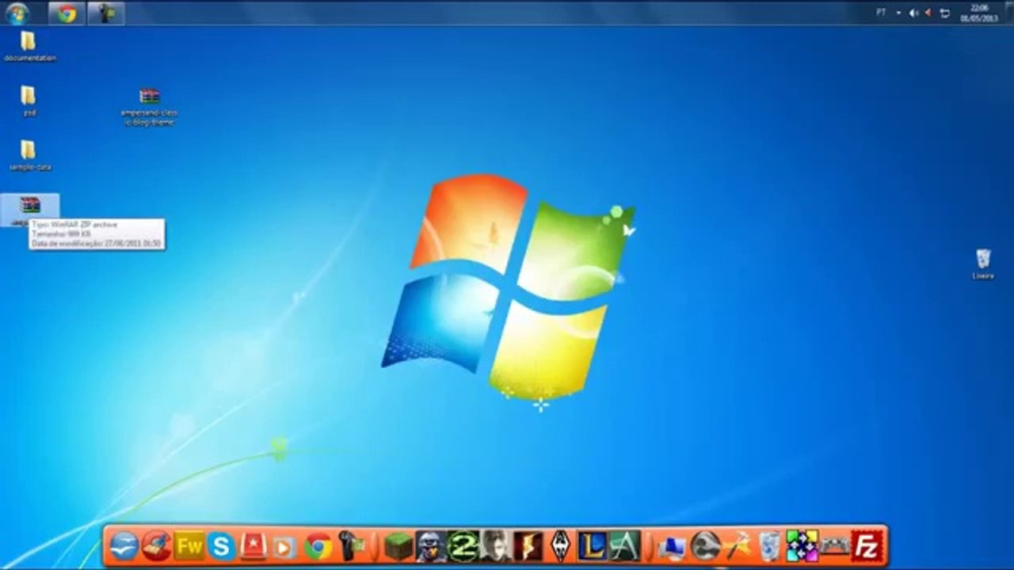
Task: Open Skype from the dock
Action: tap(221, 545)
